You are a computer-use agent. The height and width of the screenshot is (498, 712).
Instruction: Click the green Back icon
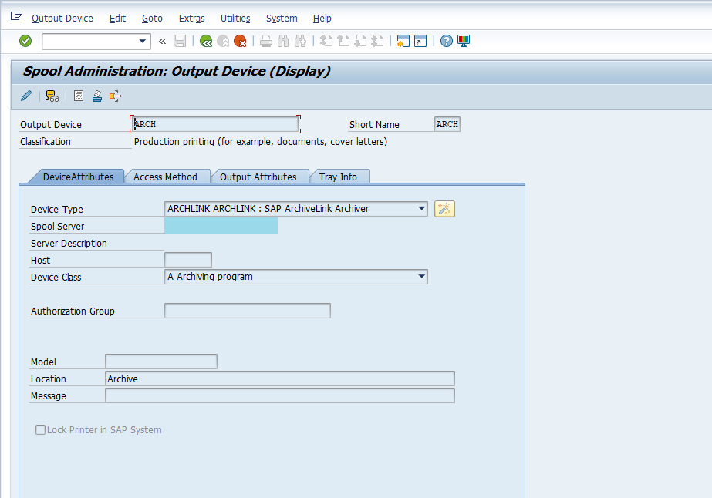206,42
